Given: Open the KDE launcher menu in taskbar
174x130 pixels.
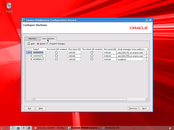Looking at the screenshot, I should [x=2, y=128].
